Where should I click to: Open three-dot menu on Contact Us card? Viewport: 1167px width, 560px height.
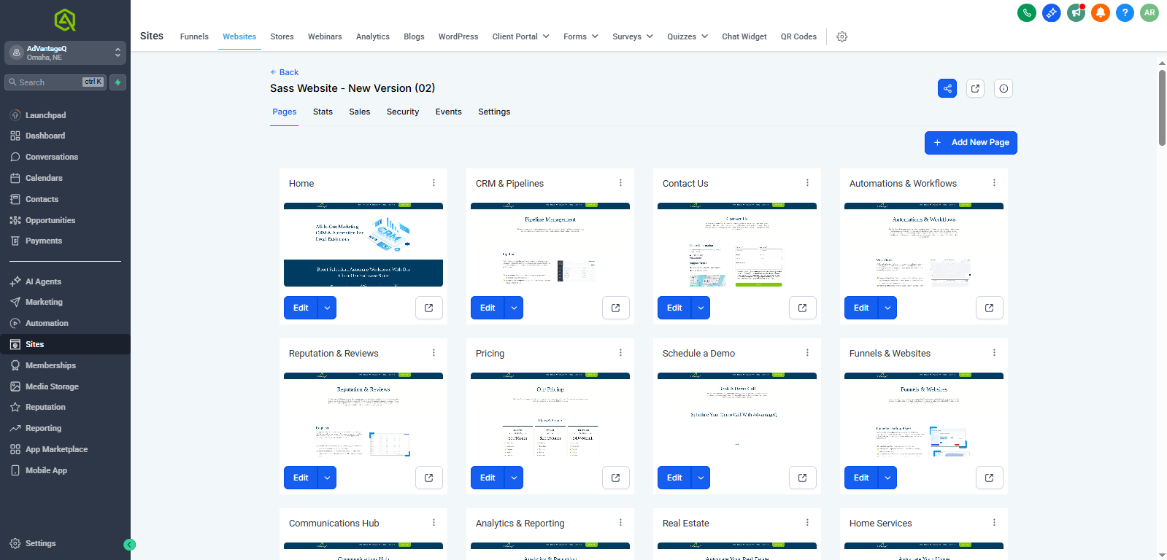(807, 183)
